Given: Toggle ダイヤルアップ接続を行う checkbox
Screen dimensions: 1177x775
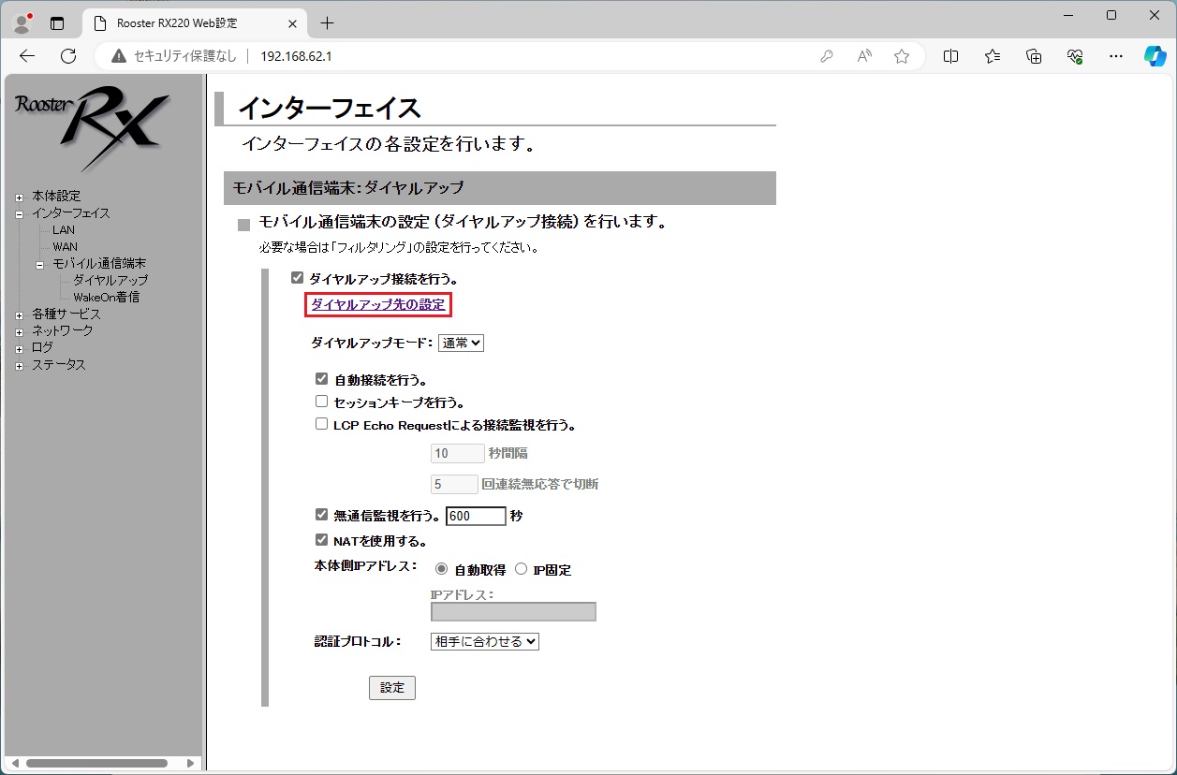Looking at the screenshot, I should coord(298,278).
